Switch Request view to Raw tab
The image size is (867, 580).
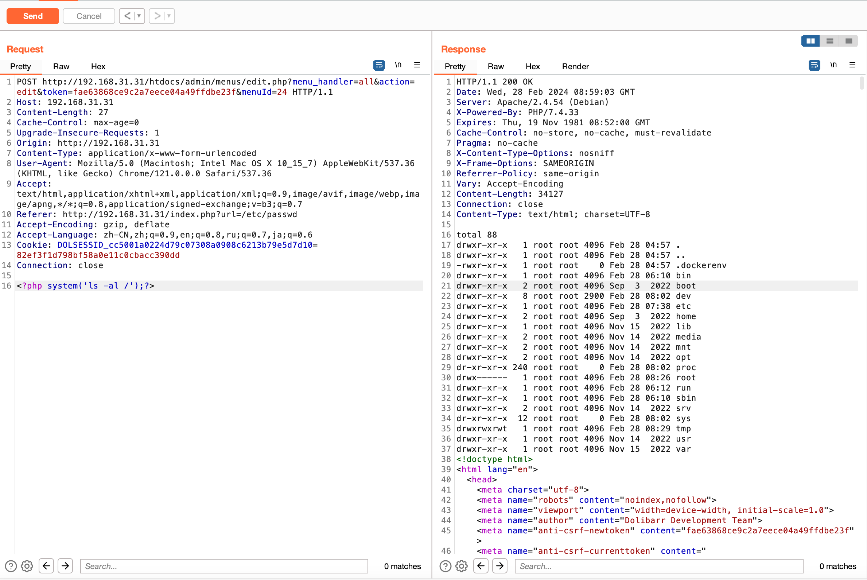pyautogui.click(x=61, y=67)
